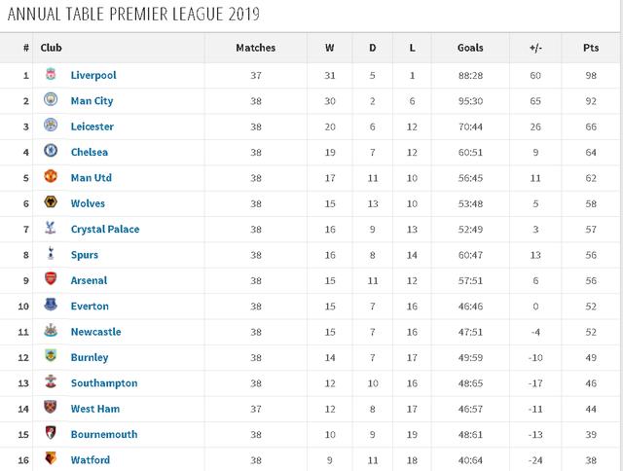
Task: Click the Wolves wolf head crest icon
Action: pyautogui.click(x=51, y=201)
